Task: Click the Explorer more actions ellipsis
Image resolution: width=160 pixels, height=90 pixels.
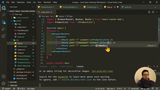Action: [x=33, y=7]
